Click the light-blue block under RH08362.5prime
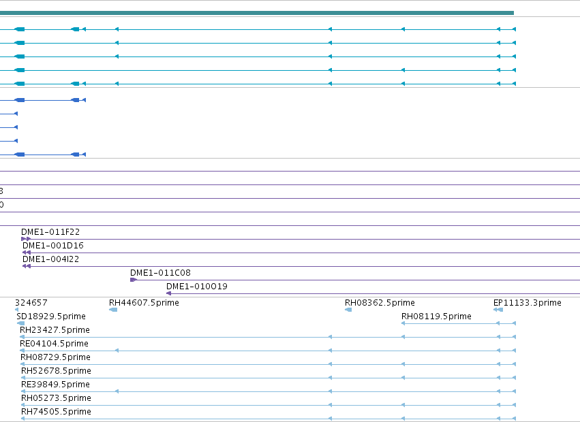This screenshot has width=580, height=422. click(348, 310)
